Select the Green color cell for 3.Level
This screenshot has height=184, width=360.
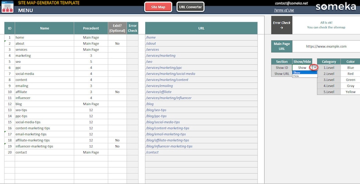pyautogui.click(x=350, y=80)
